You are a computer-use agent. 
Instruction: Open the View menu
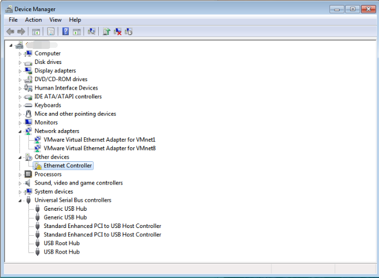(x=55, y=20)
